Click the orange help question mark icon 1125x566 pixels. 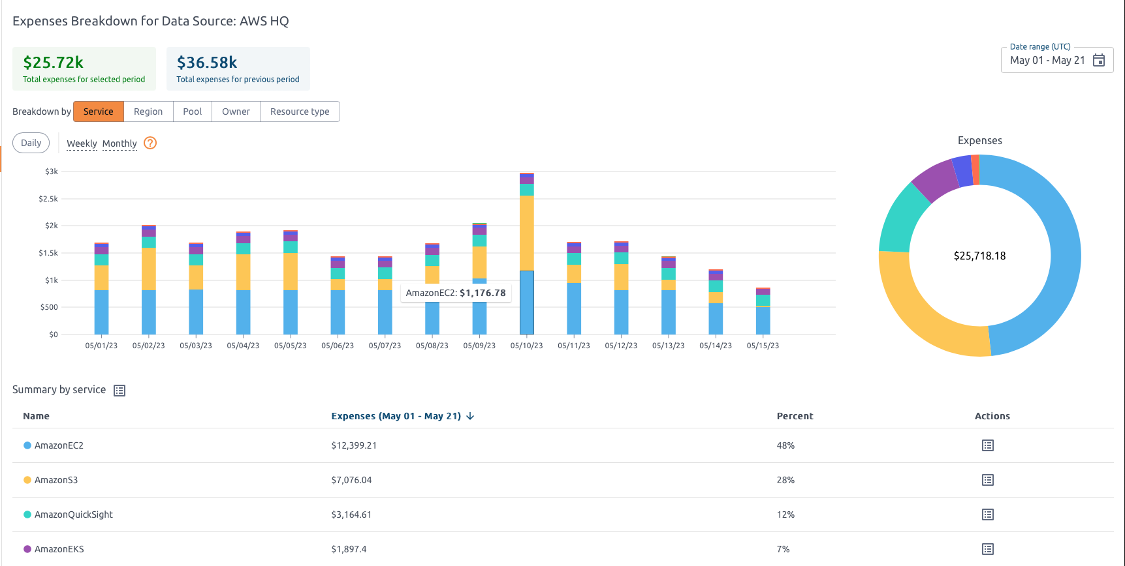150,143
